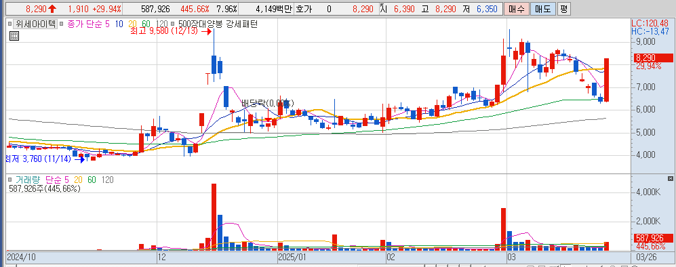
Task: Click the 7,000 price axis label
Action: (x=645, y=87)
